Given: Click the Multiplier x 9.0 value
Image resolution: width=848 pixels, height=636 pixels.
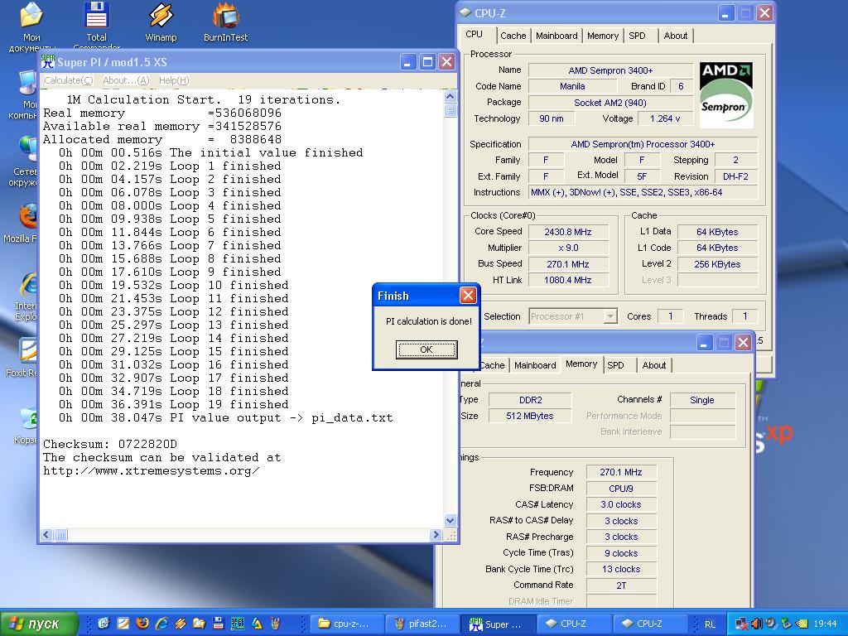Looking at the screenshot, I should (568, 248).
